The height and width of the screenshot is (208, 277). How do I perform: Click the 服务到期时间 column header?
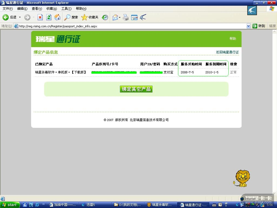pos(216,64)
